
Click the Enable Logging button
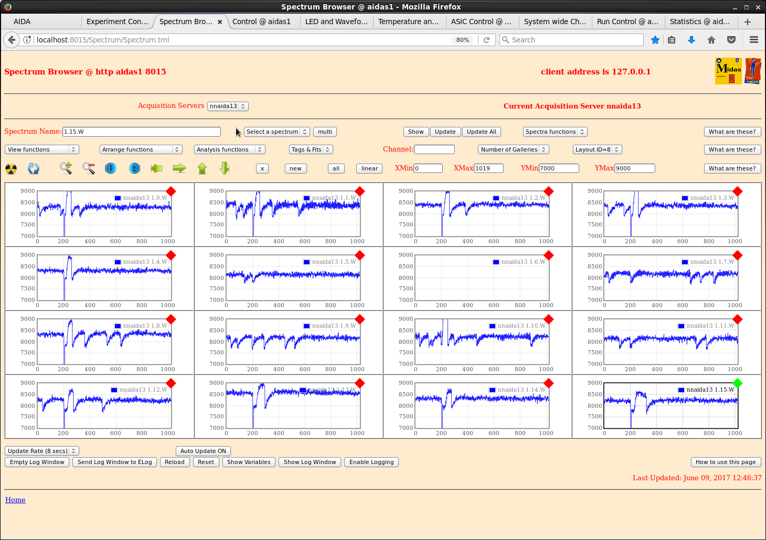(x=371, y=462)
